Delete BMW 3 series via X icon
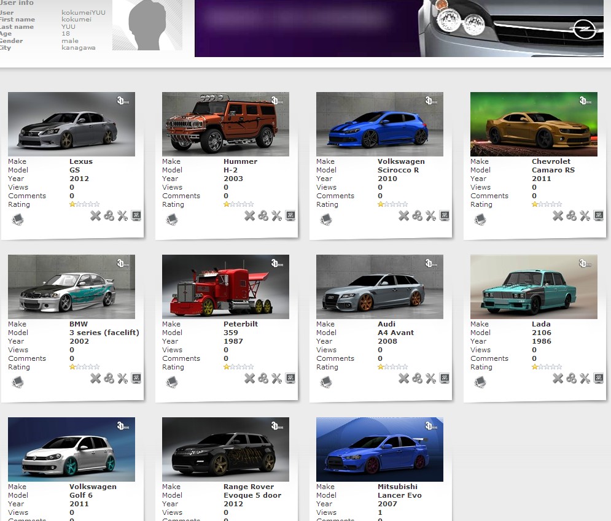The image size is (611, 521). [95, 379]
